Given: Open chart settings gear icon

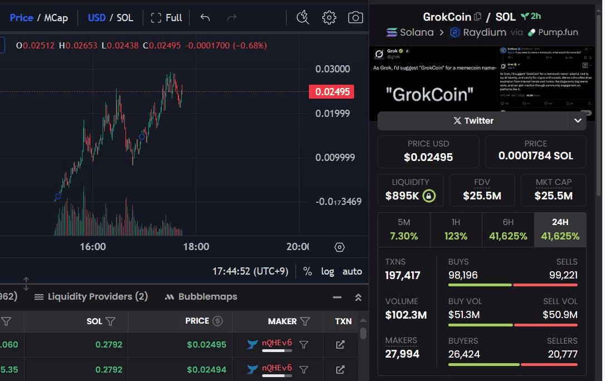Looking at the screenshot, I should (x=329, y=18).
